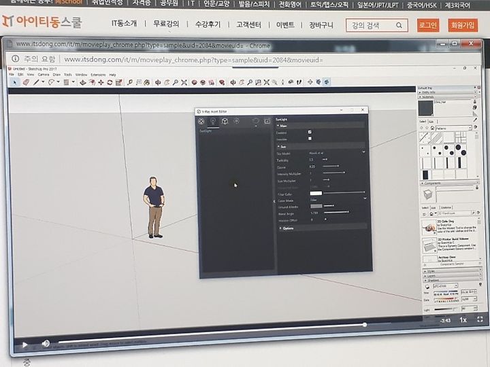Image resolution: width=490 pixels, height=367 pixels.
Task: Open SketchUp File menu
Action: (12, 75)
